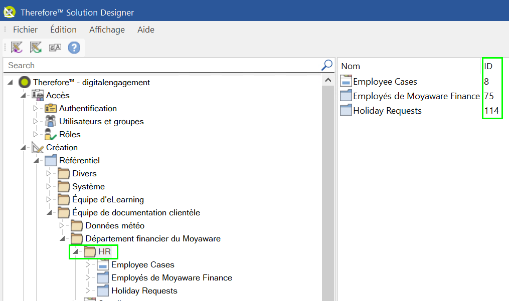Image resolution: width=509 pixels, height=301 pixels.
Task: Click the Système folder icon
Action: [x=64, y=186]
